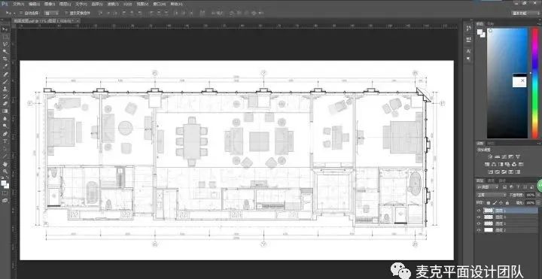Select the bottom white layer thumbnail
542x279 pixels.
pyautogui.click(x=489, y=230)
